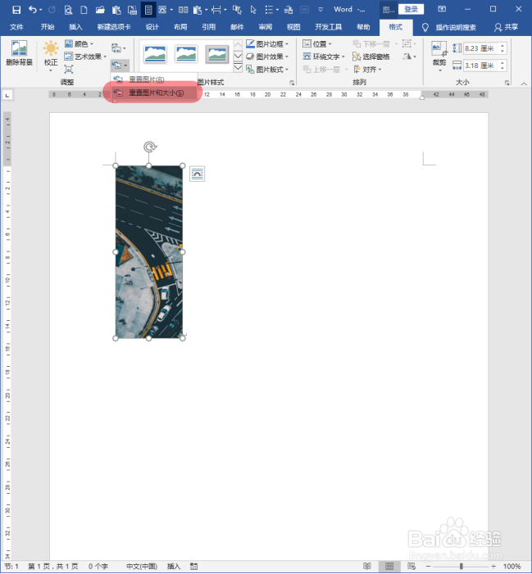Screen dimensions: 532x574
Task: Open the File (文件) tab
Action: point(16,27)
